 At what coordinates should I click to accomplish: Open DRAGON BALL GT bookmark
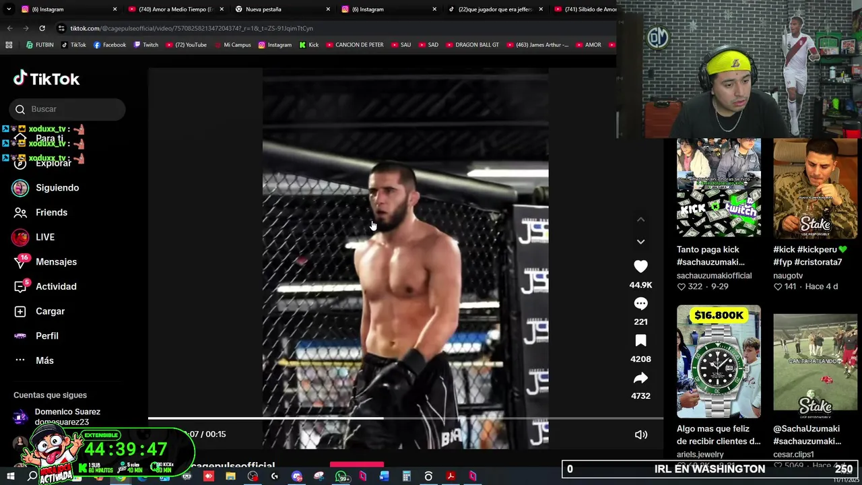tap(471, 45)
